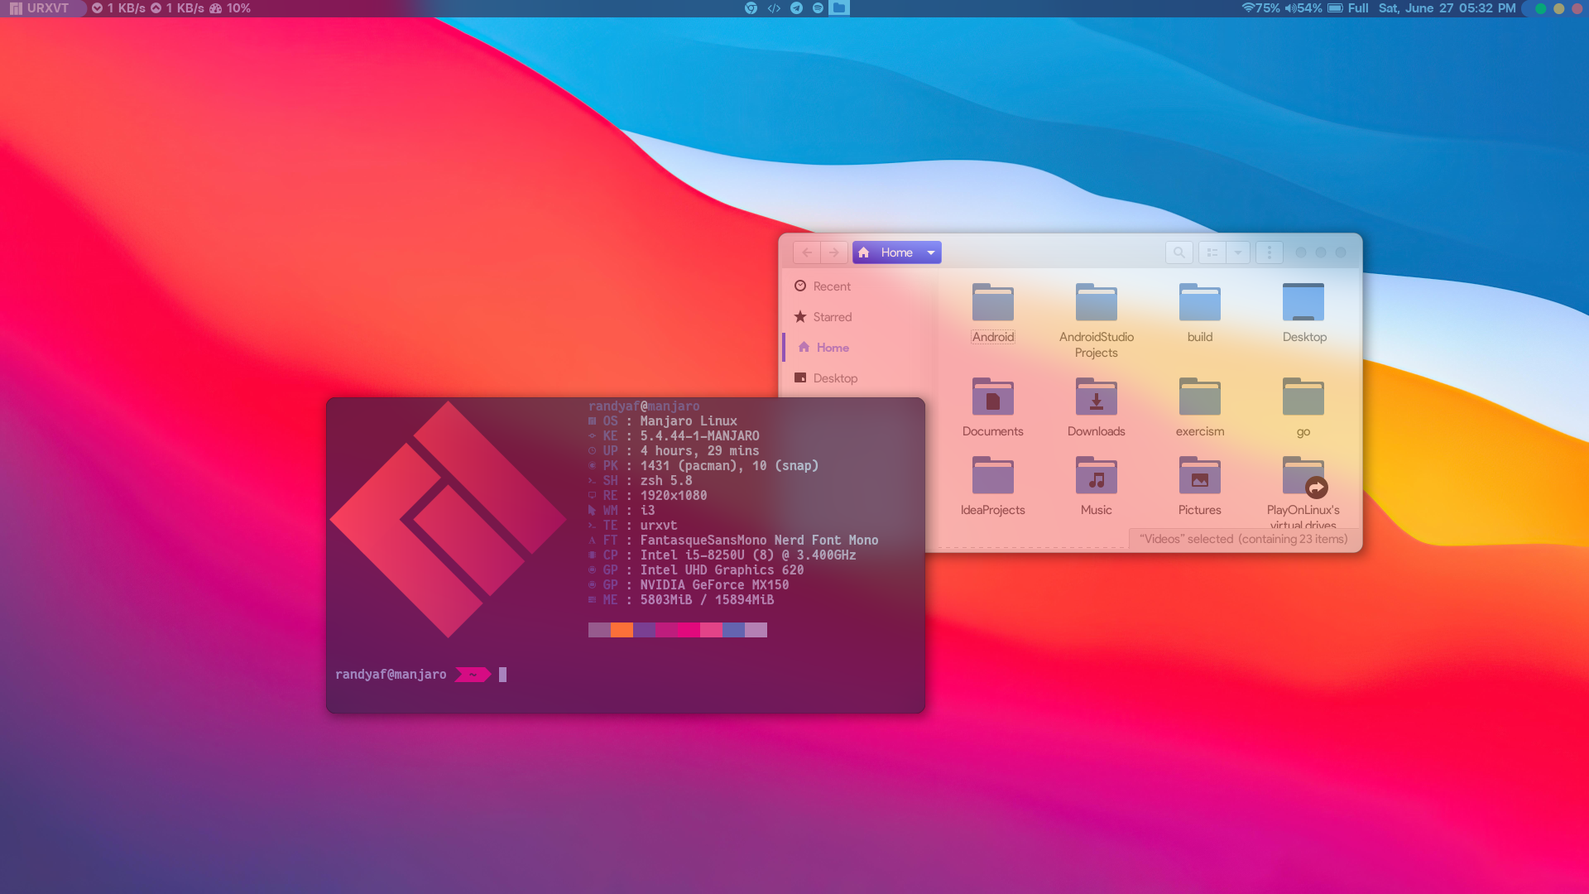Toggle list view in file manager
The image size is (1589, 894).
[x=1212, y=252]
